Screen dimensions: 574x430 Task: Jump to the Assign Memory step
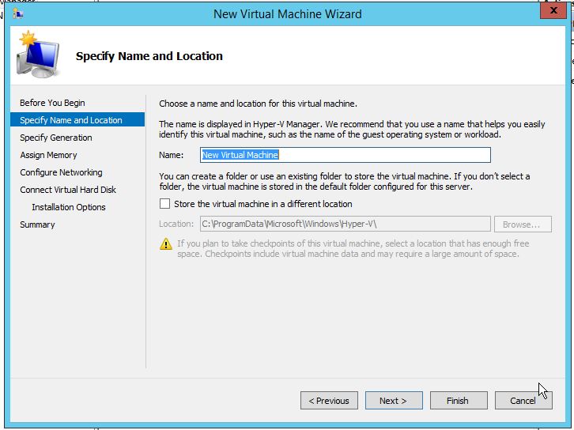[48, 155]
